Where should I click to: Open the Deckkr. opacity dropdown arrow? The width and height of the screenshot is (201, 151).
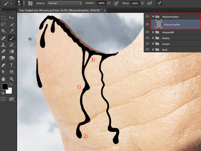[x=109, y=3]
